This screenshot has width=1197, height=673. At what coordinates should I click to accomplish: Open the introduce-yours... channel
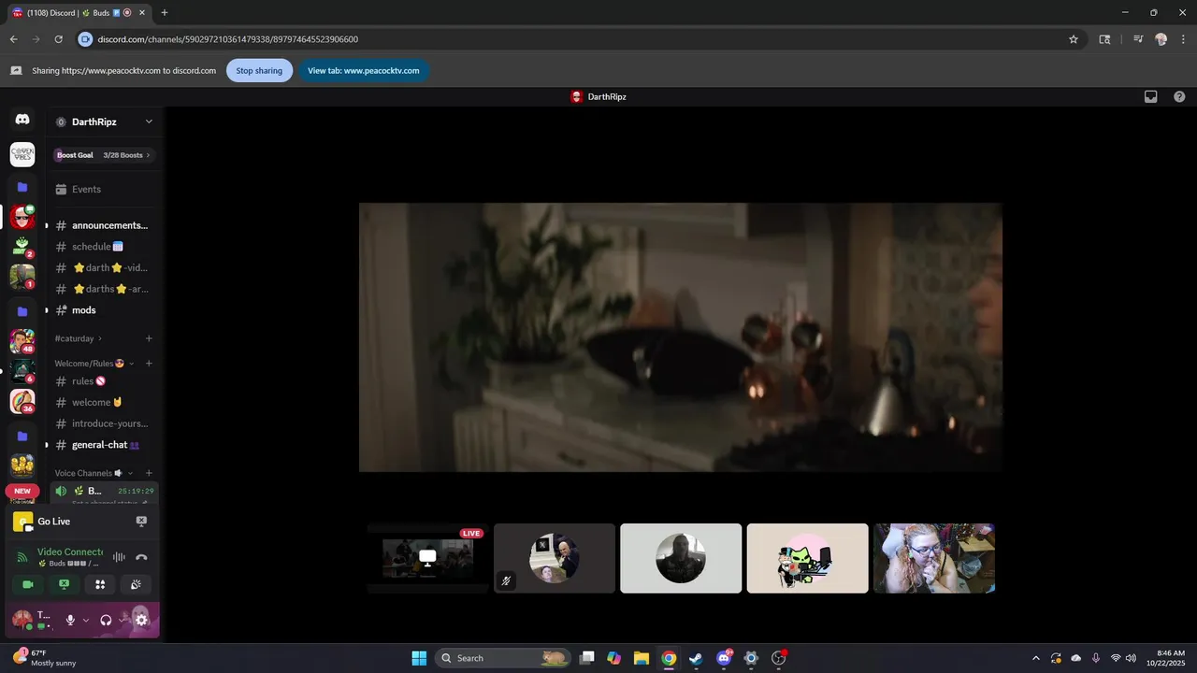click(x=104, y=423)
